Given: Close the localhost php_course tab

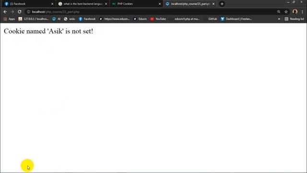Looking at the screenshot, I should [213, 4].
